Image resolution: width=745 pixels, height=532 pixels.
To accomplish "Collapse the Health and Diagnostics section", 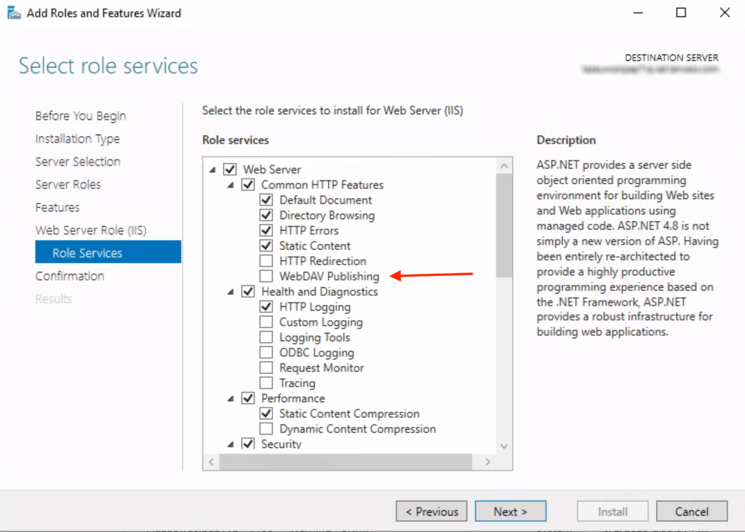I will [x=230, y=291].
